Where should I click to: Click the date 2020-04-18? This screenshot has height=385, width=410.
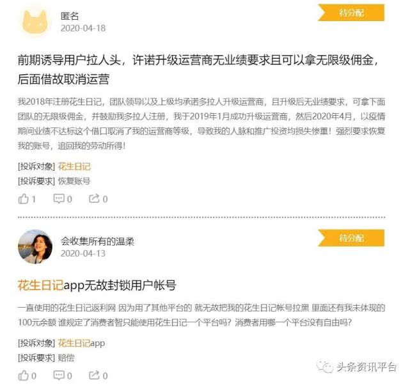coord(83,28)
